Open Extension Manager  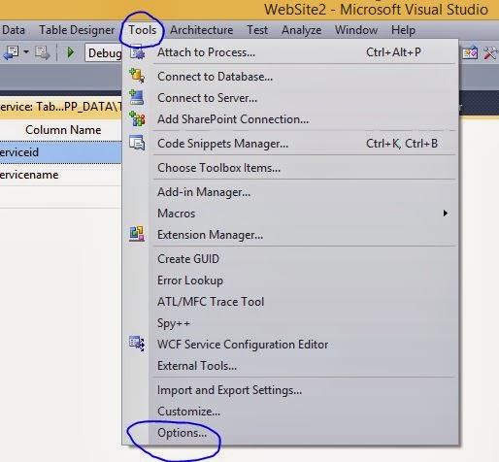290,235
